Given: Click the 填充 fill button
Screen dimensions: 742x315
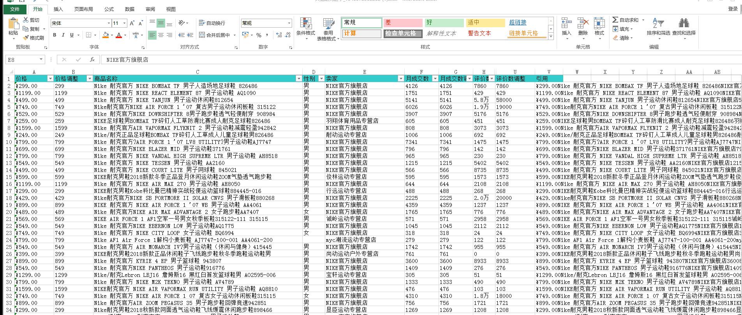Looking at the screenshot, I should [622, 29].
